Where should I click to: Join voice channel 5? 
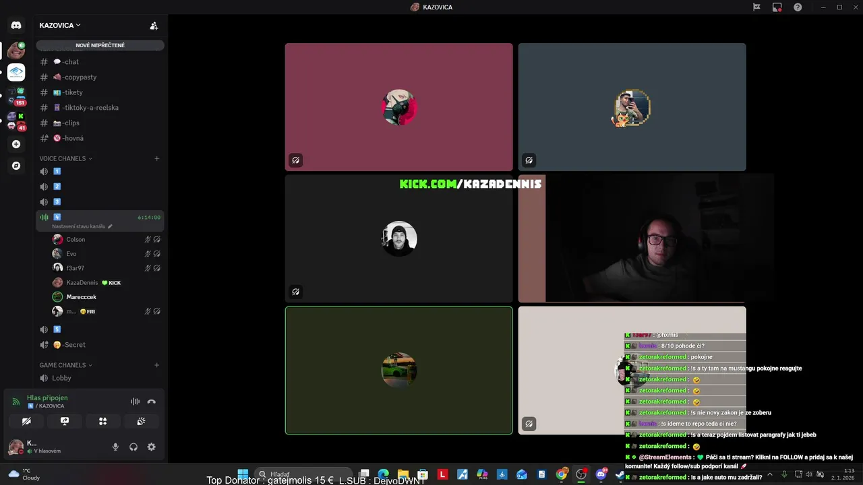tap(100, 329)
